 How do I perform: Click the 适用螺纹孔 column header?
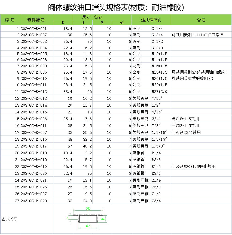[x=151, y=20]
